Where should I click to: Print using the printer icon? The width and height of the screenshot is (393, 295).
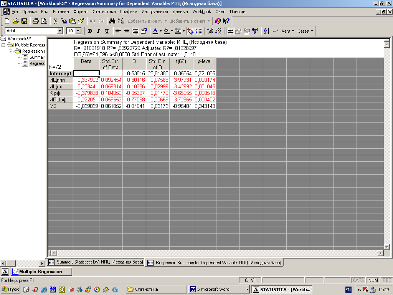(x=36, y=21)
